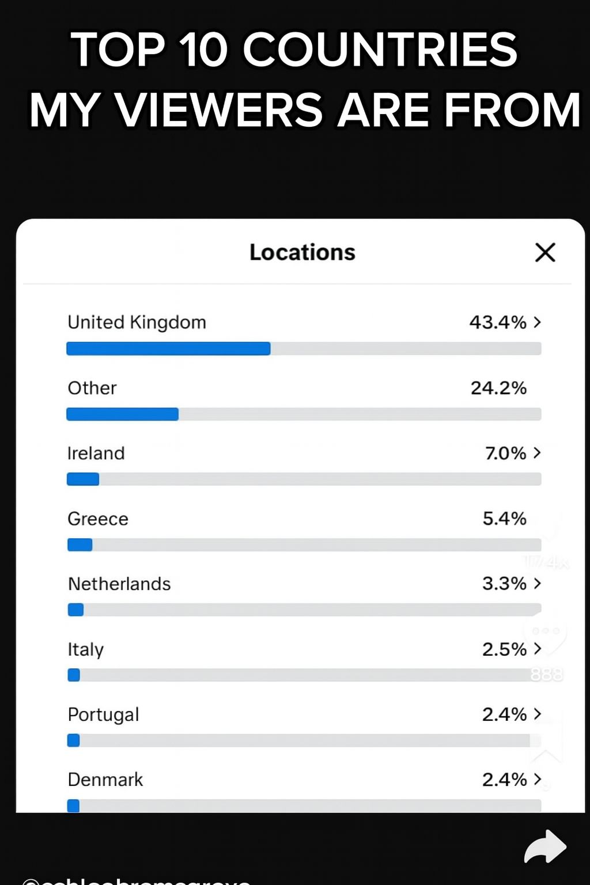The height and width of the screenshot is (885, 590).
Task: Open Denmark 2.4% details chevron
Action: 537,779
